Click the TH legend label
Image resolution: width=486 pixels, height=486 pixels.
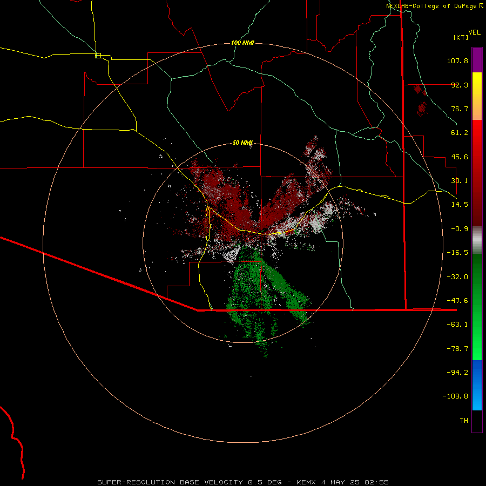tap(464, 421)
